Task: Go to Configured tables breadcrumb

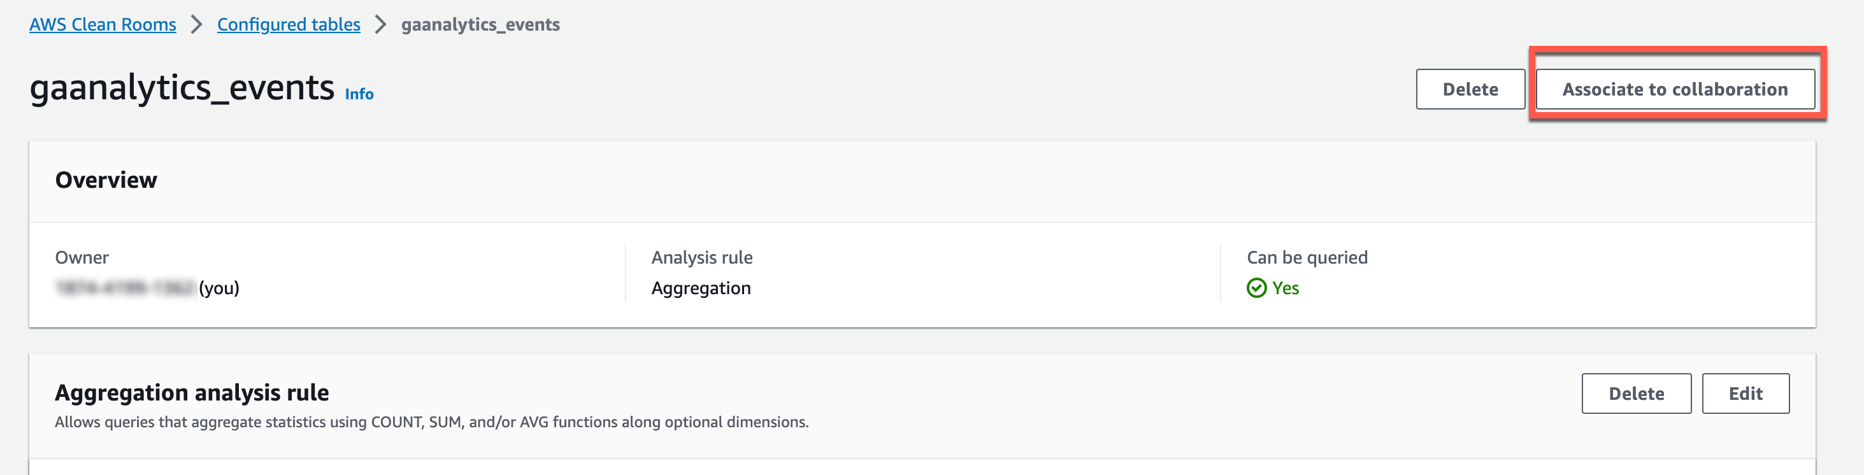Action: pos(288,25)
